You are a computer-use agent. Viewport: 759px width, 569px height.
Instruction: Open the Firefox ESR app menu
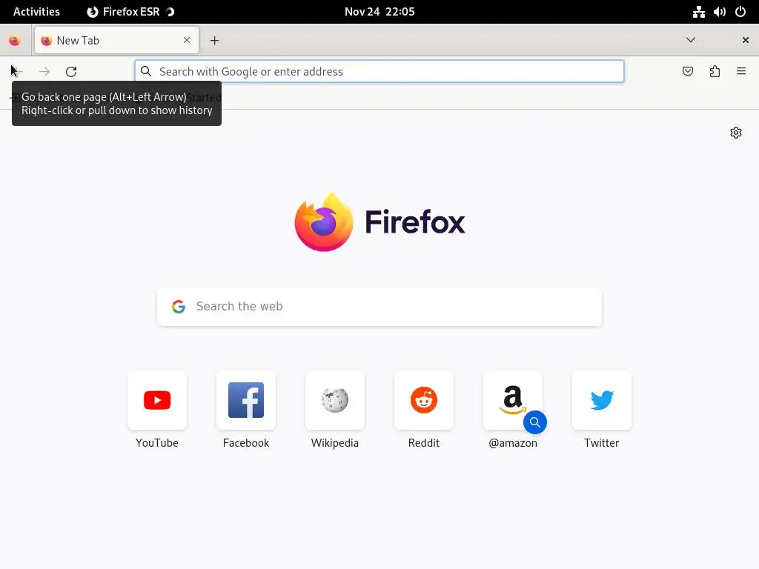[130, 12]
